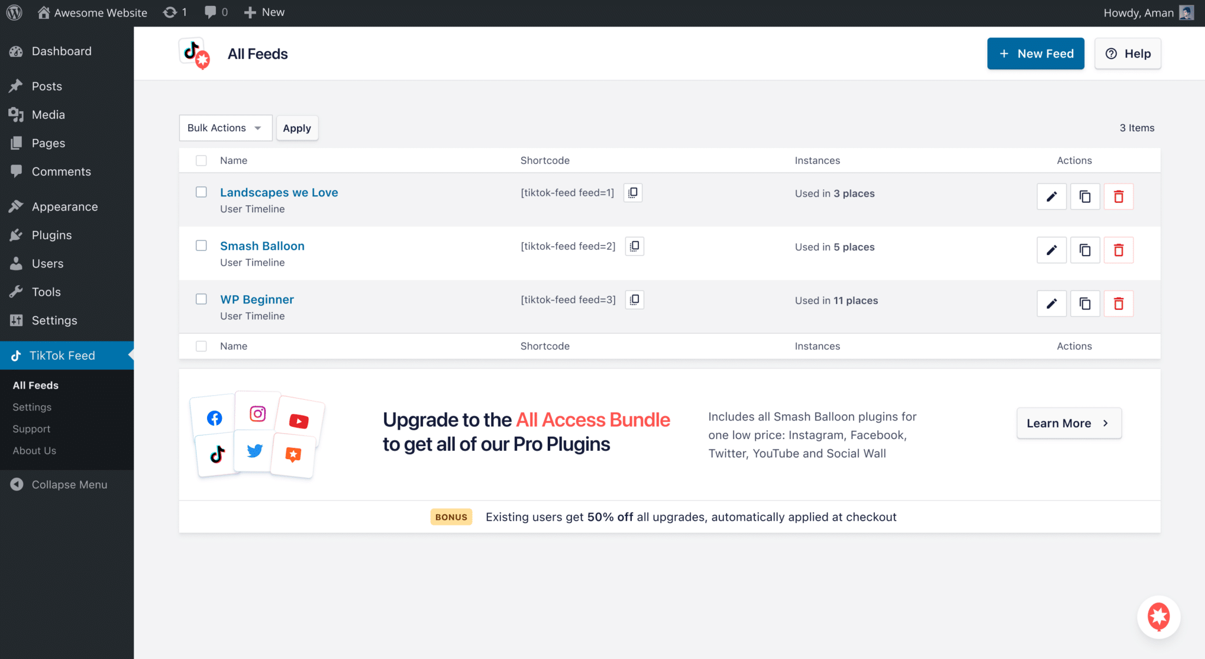Open the floating Smash Balloon help bubble
This screenshot has height=659, width=1205.
coord(1159,617)
